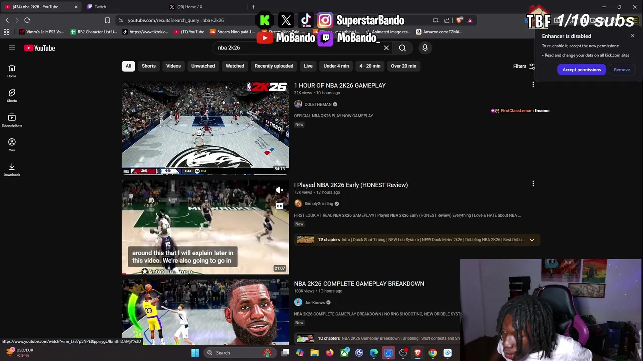Clear the nba 2k26 search query
Image resolution: width=643 pixels, height=361 pixels.
point(386,48)
